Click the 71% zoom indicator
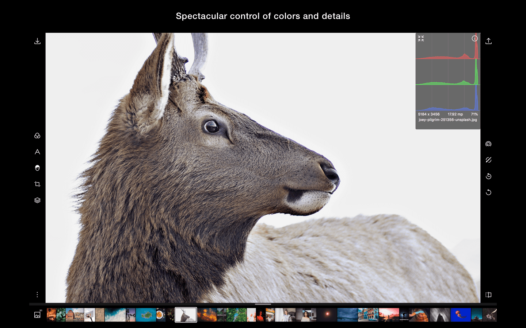 pyautogui.click(x=474, y=114)
